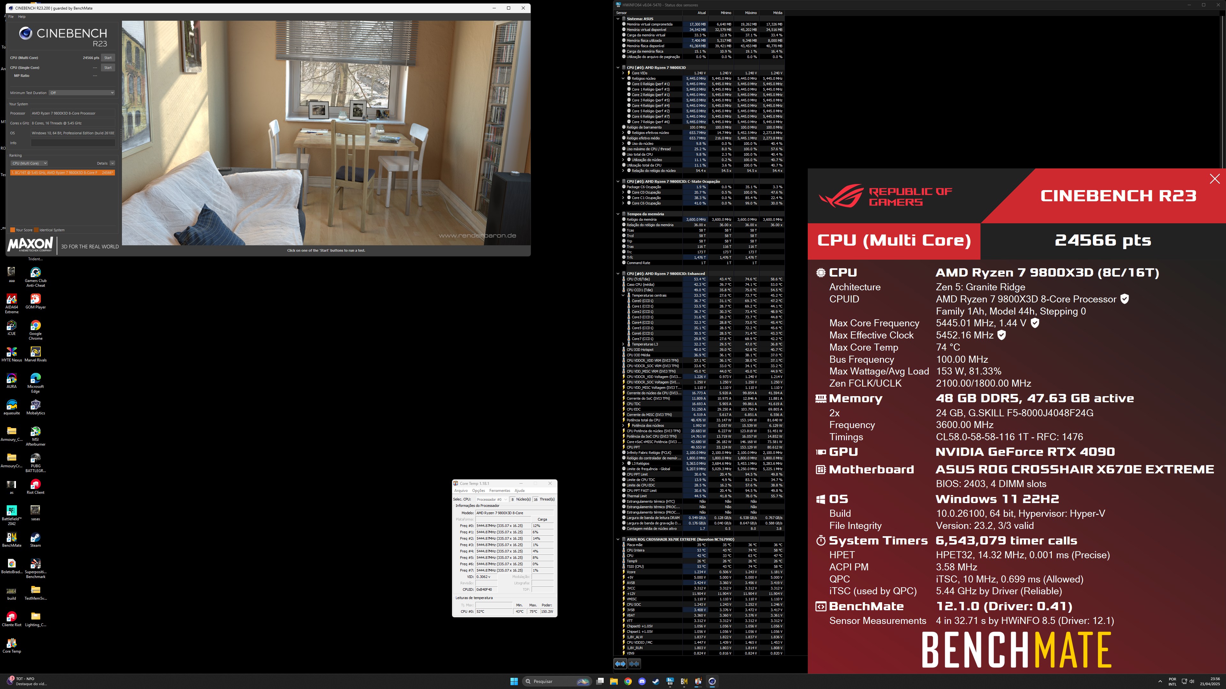Start the CPU (Single Core) test
1226x689 pixels.
(108, 68)
